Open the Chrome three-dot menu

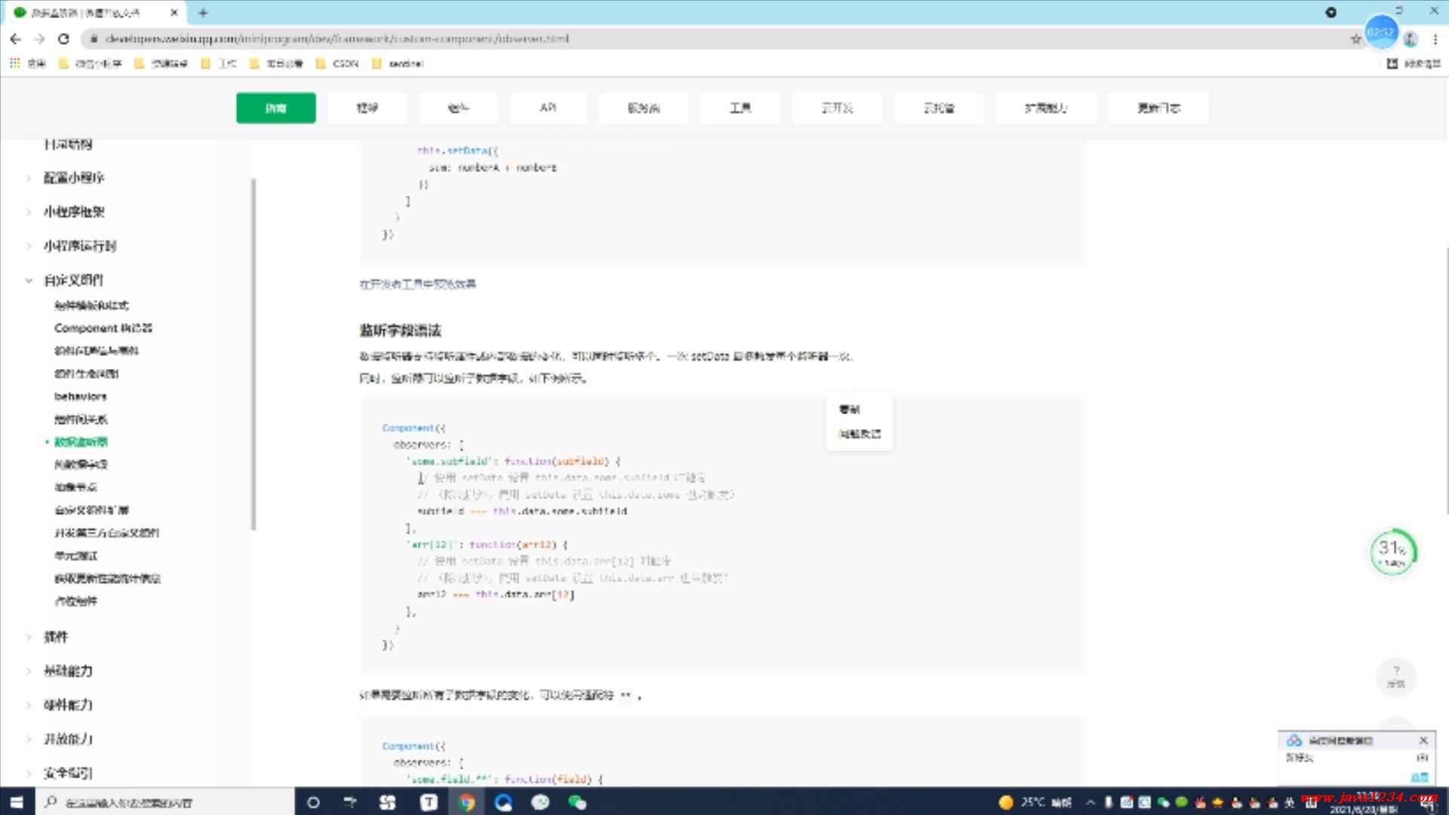click(1435, 39)
